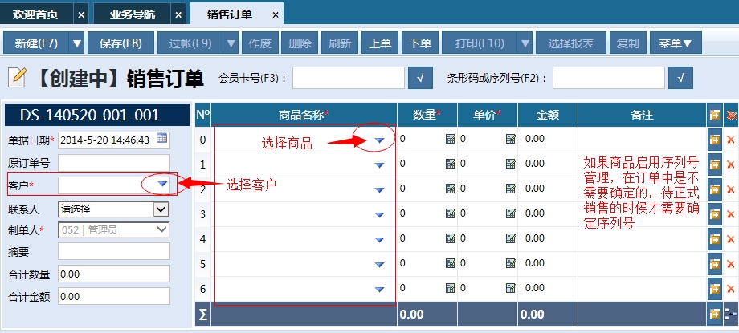Image resolution: width=739 pixels, height=333 pixels.
Task: Click the 摘要 input field
Action: [x=113, y=251]
